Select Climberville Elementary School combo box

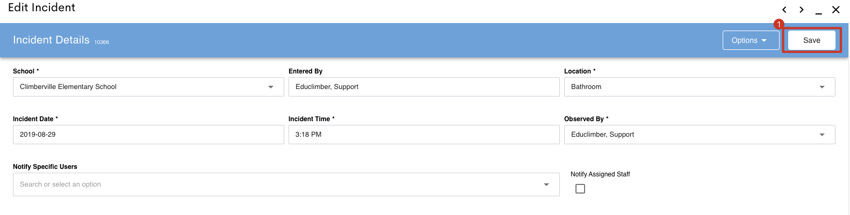pyautogui.click(x=148, y=87)
